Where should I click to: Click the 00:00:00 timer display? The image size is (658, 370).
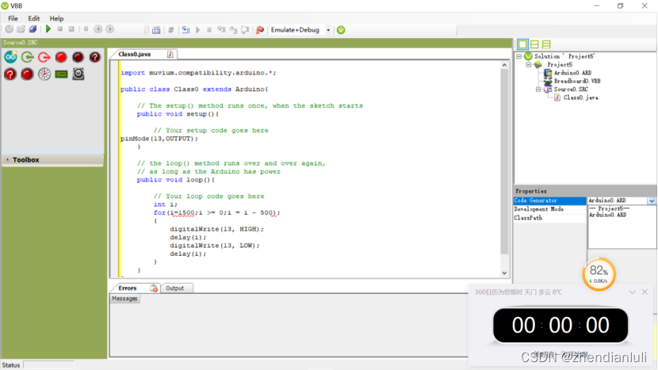pos(560,325)
